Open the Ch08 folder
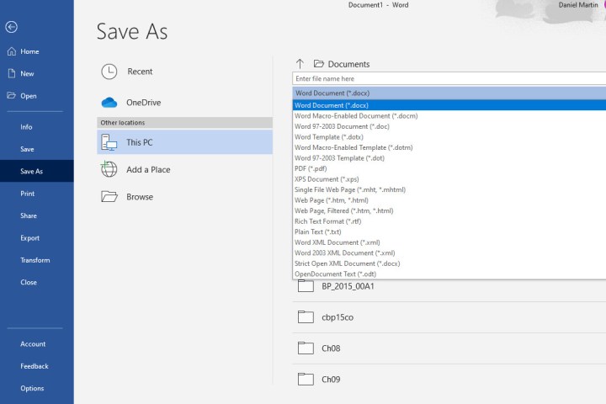 331,348
